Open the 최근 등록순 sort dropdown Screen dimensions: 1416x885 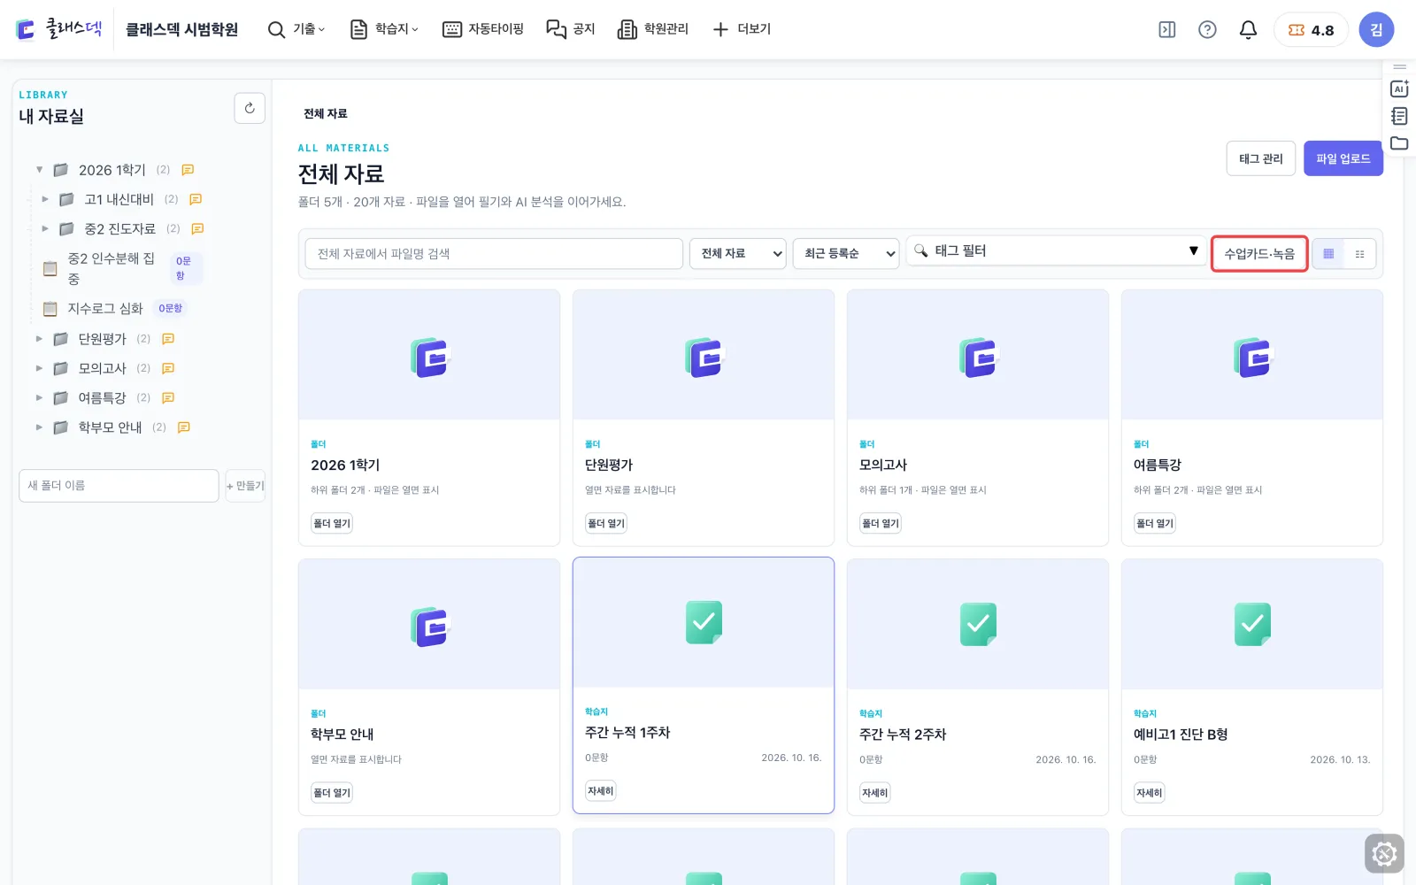(x=846, y=254)
